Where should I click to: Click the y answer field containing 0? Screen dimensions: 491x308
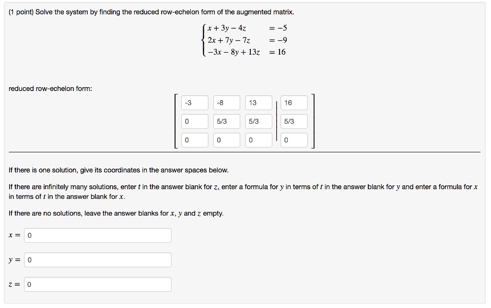point(98,260)
